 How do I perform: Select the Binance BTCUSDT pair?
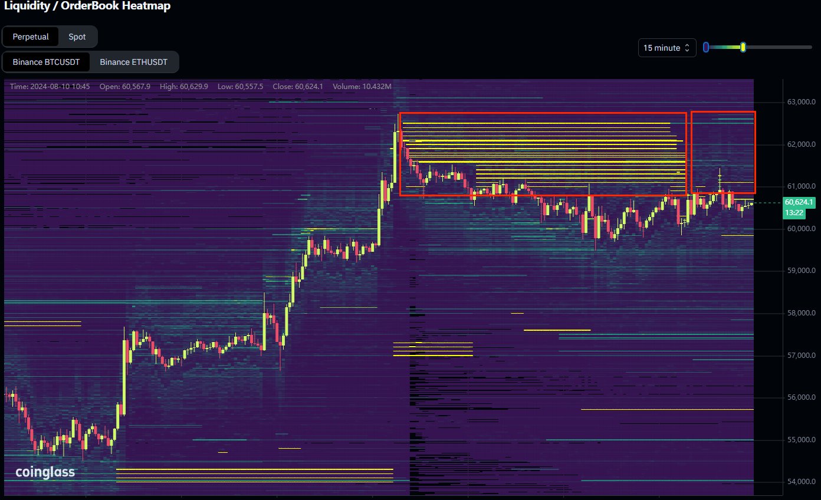point(46,62)
